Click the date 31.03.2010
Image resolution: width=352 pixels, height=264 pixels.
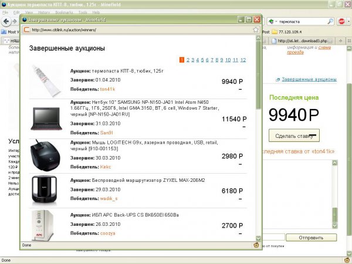[108, 123]
